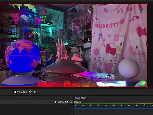Adjust the blue Device volume slider
Screen dimensions: 153x115
click(113, 108)
